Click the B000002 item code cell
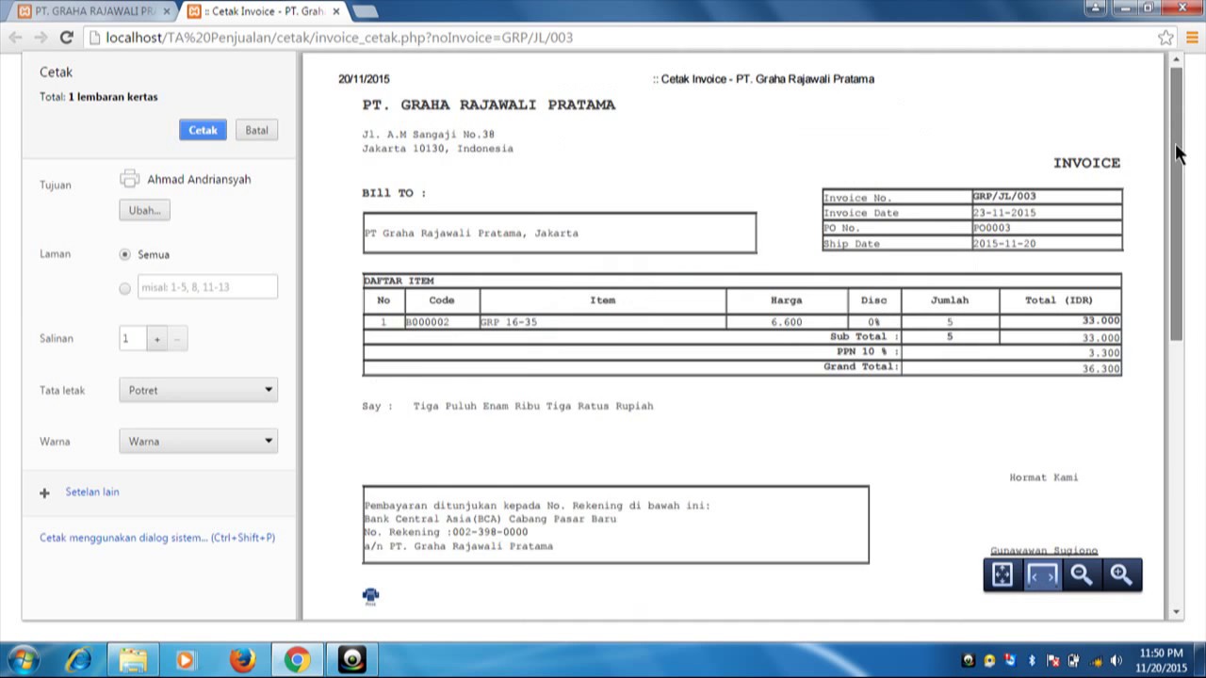This screenshot has width=1206, height=678. [442, 322]
